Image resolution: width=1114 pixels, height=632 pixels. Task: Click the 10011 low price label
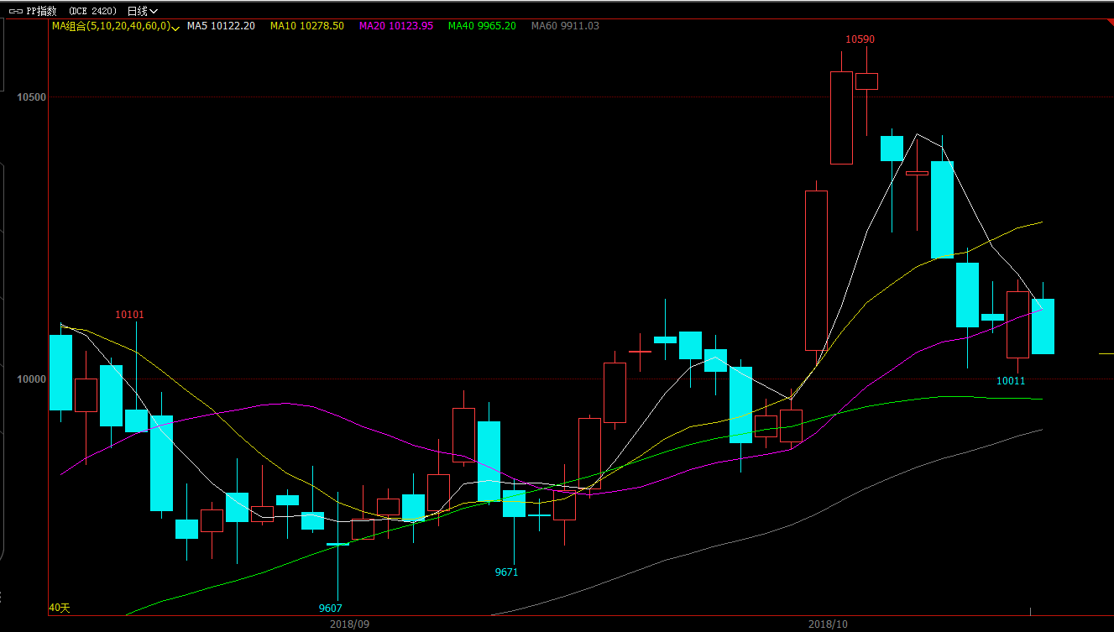[1011, 381]
